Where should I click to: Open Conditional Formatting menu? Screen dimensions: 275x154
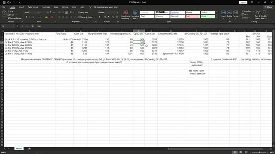click(125, 15)
